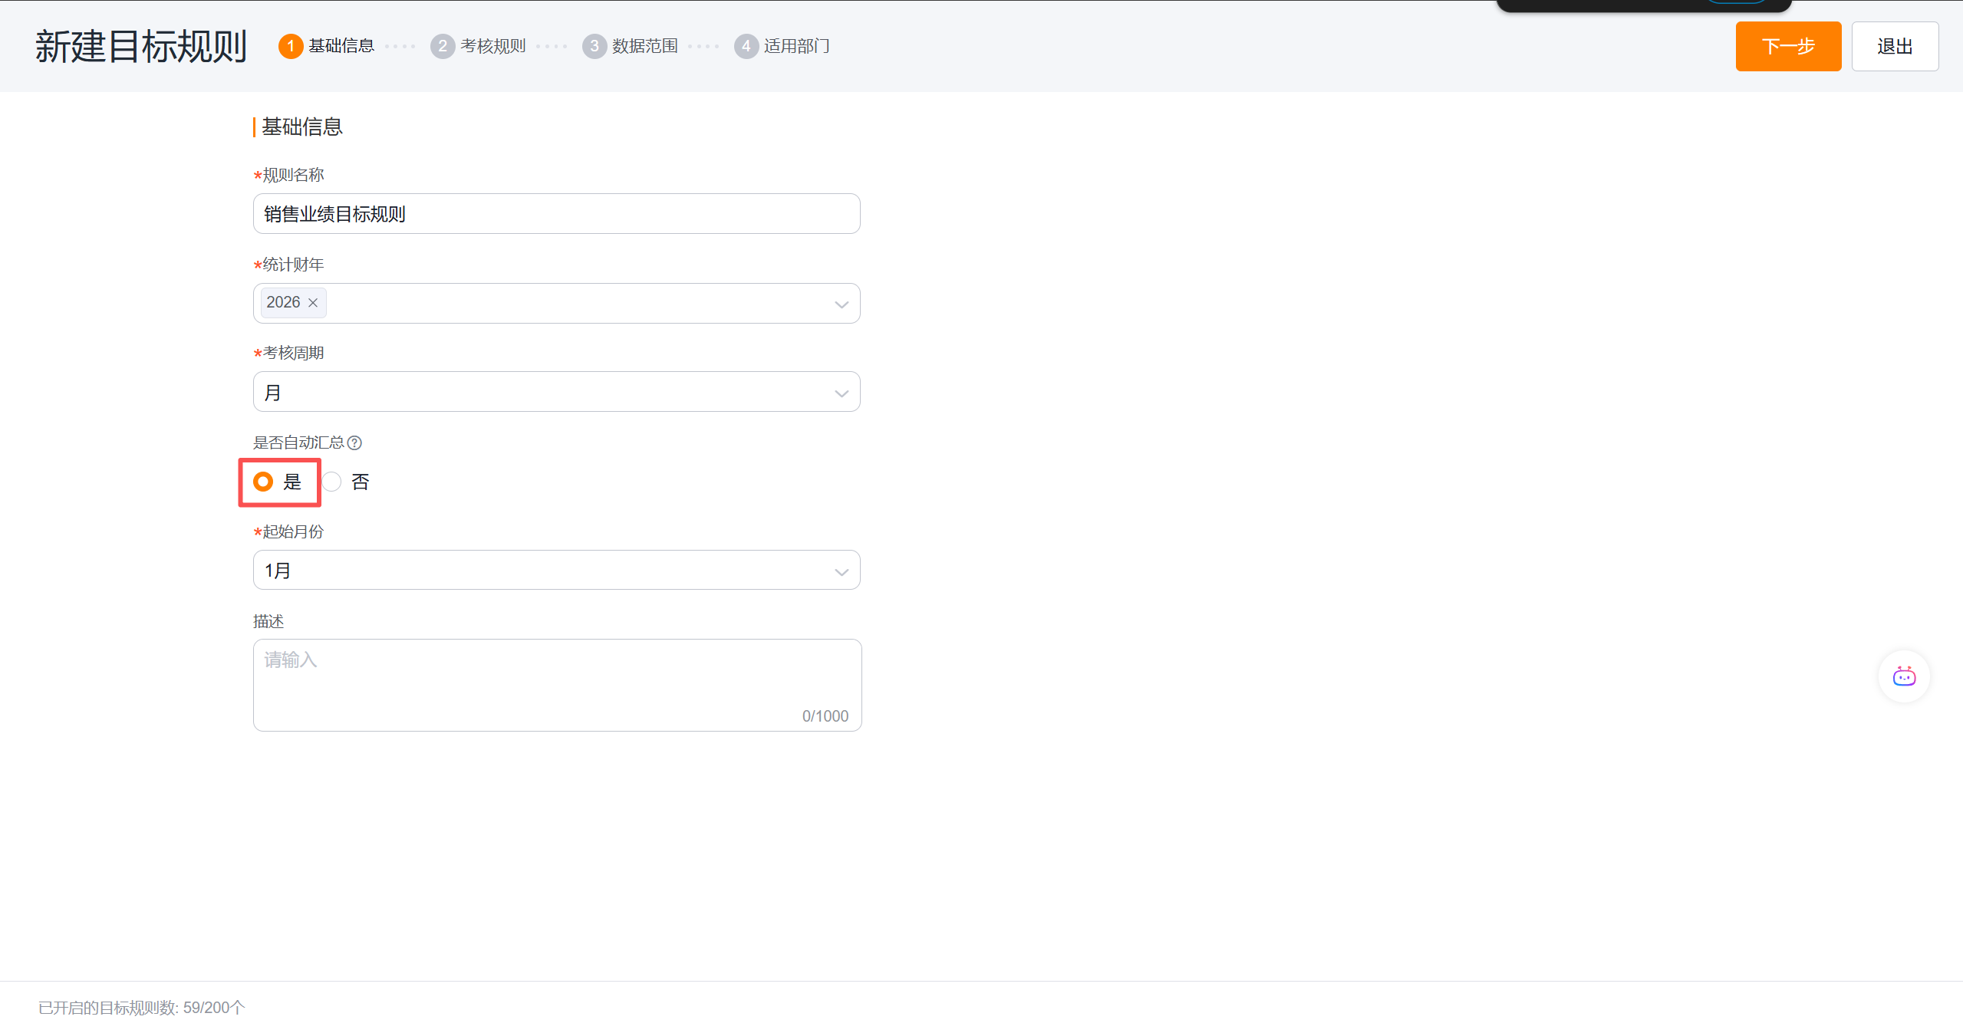This screenshot has height=1033, width=1963.
Task: Focus the 规则名称 input field
Action: (x=556, y=214)
